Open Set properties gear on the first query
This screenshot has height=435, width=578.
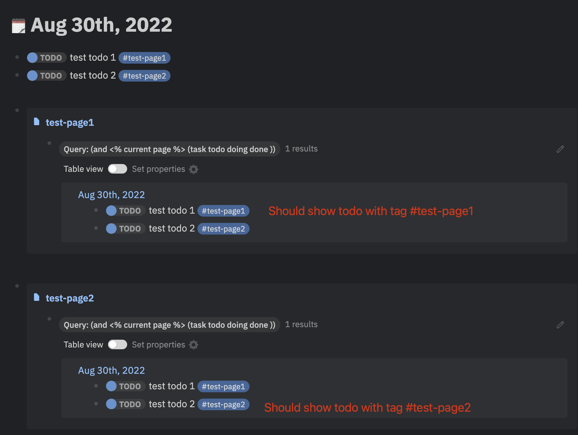[x=194, y=169]
